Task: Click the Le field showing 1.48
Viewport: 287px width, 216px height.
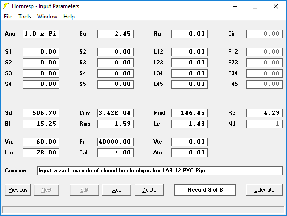Action: point(190,124)
